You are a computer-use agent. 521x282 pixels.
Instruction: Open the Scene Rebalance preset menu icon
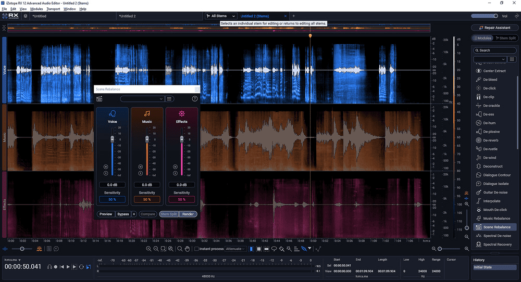pyautogui.click(x=169, y=99)
